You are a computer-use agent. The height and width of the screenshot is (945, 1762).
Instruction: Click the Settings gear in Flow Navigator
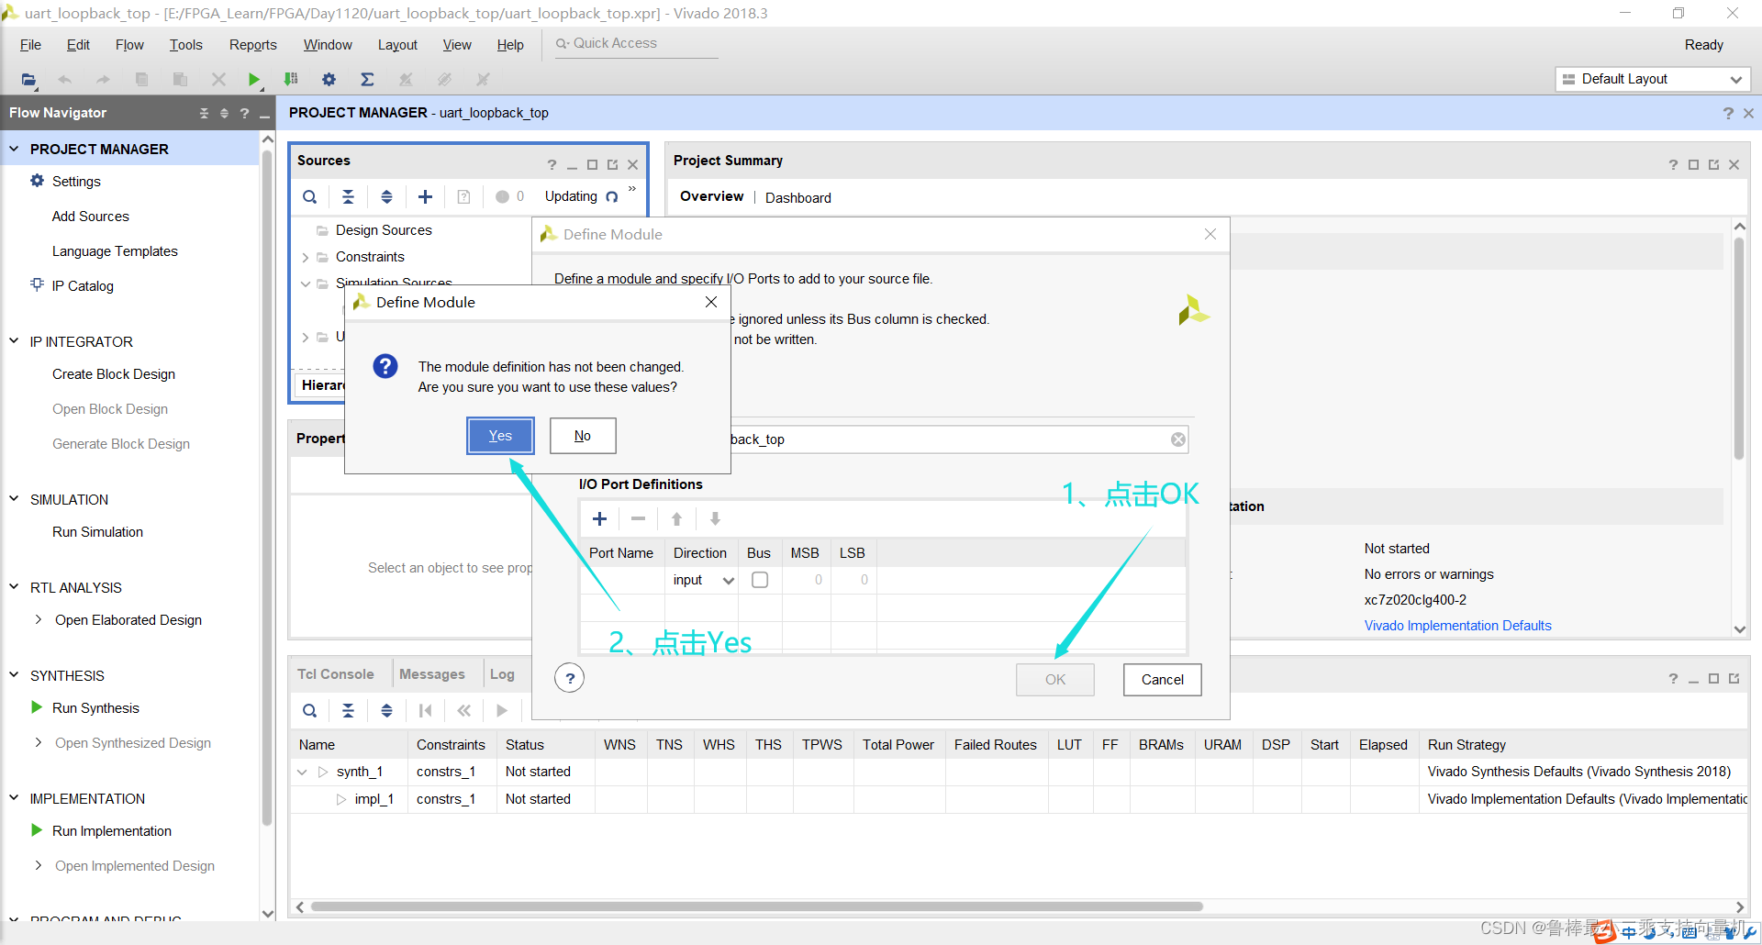(38, 181)
